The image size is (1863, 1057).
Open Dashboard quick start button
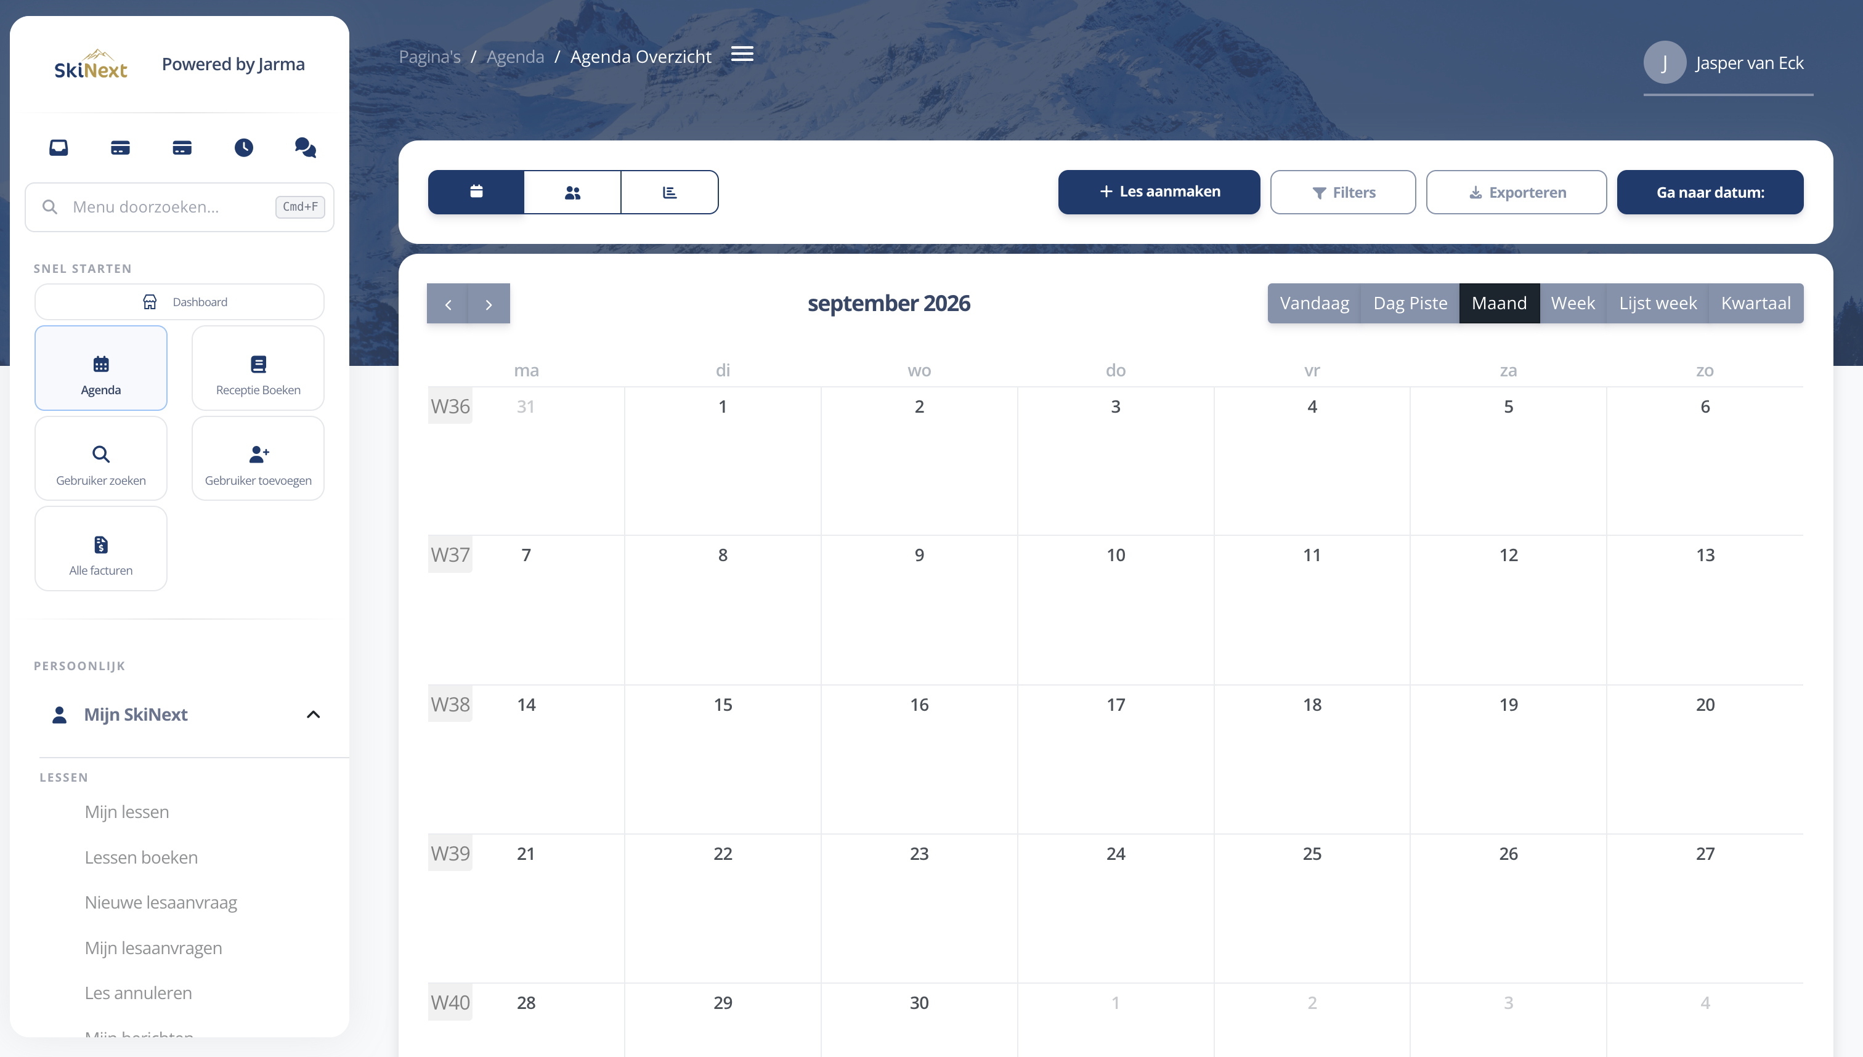(x=179, y=302)
